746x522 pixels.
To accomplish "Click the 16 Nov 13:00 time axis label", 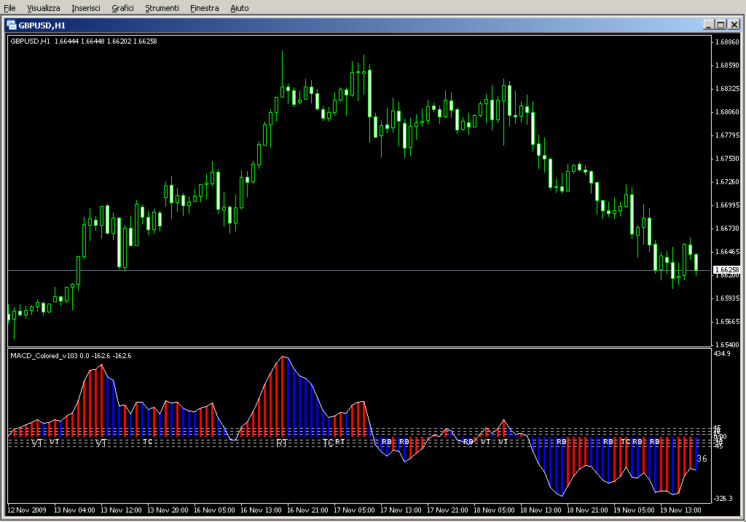I will (261, 510).
